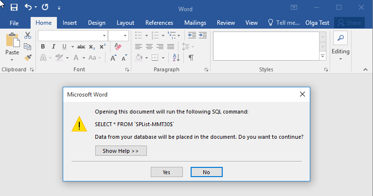This screenshot has height=196, width=373.
Task: Switch to the Mailings tab
Action: click(x=195, y=23)
